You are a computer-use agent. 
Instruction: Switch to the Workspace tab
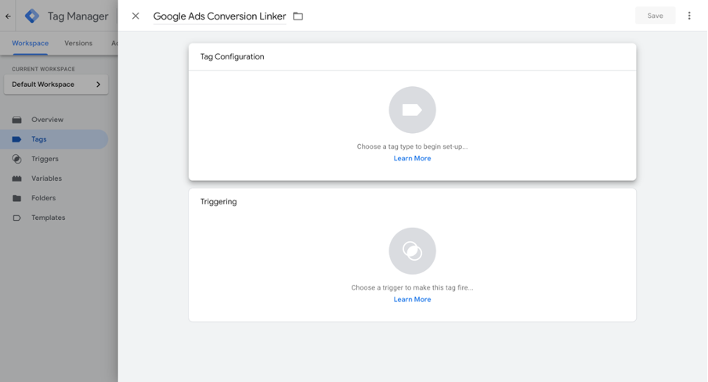(x=30, y=44)
